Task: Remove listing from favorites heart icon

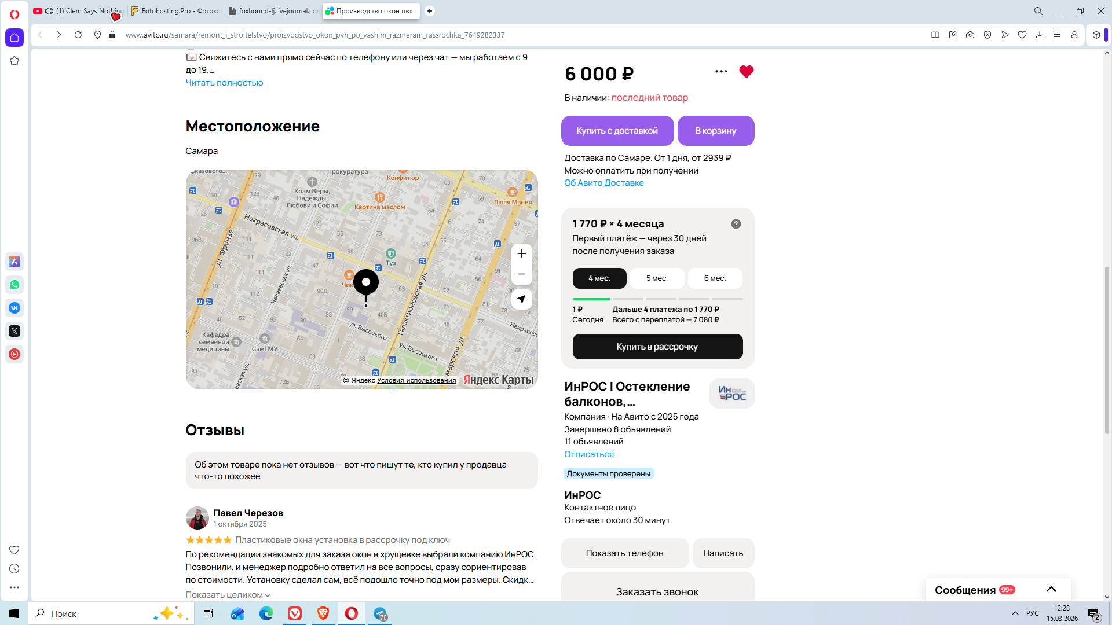Action: (x=746, y=72)
